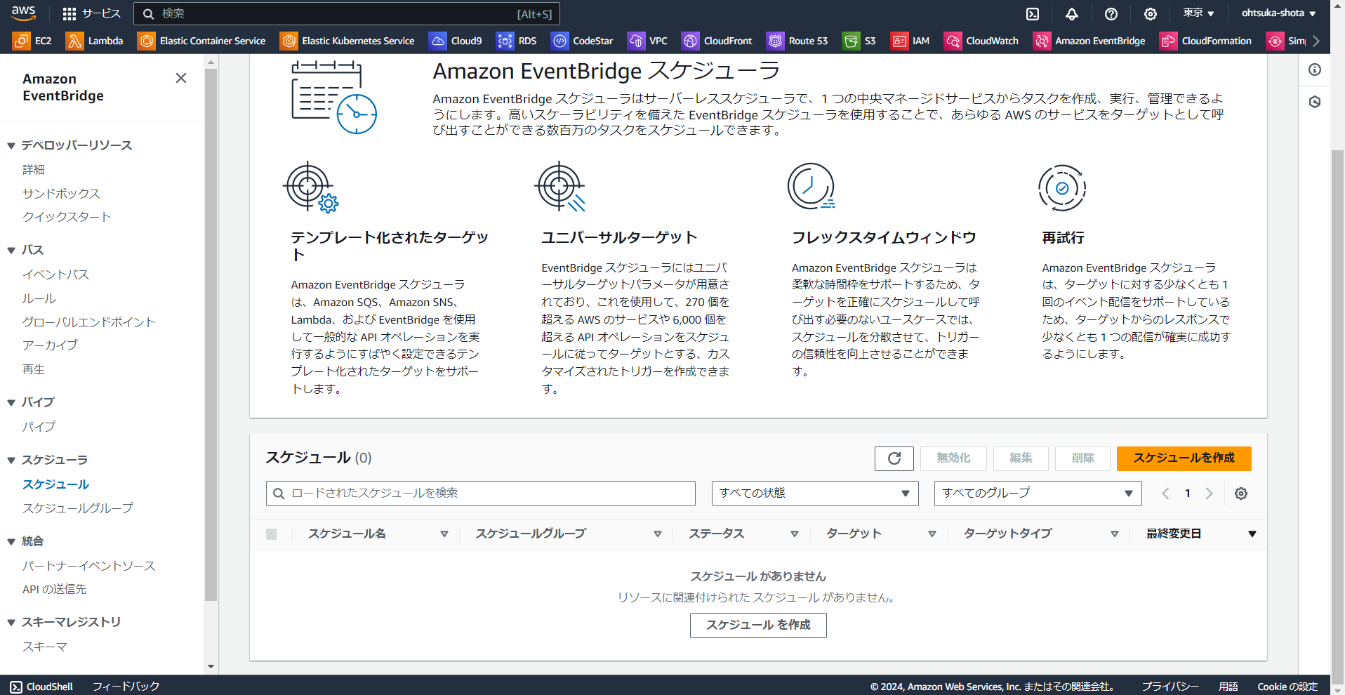
Task: Go to next page of schedules
Action: pos(1210,494)
